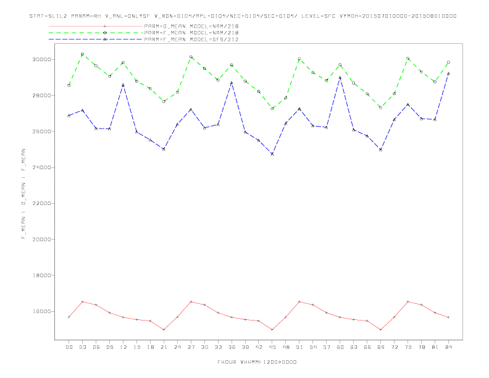The image size is (489, 378).
Task: Click x-axis tick label 48
Action: click(286, 347)
